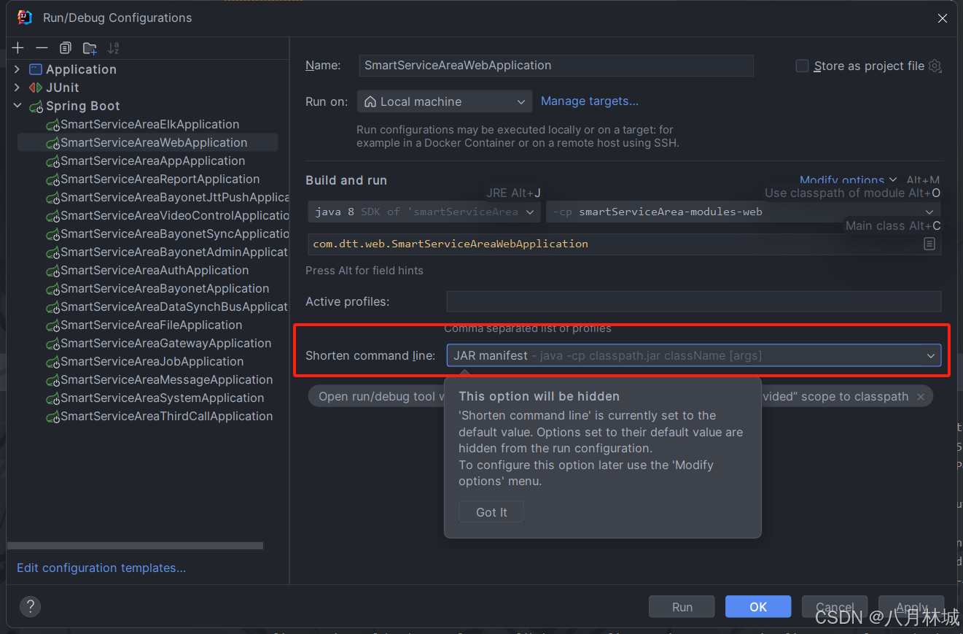Select SmartServiceAreaJobApplication configuration

pos(144,361)
